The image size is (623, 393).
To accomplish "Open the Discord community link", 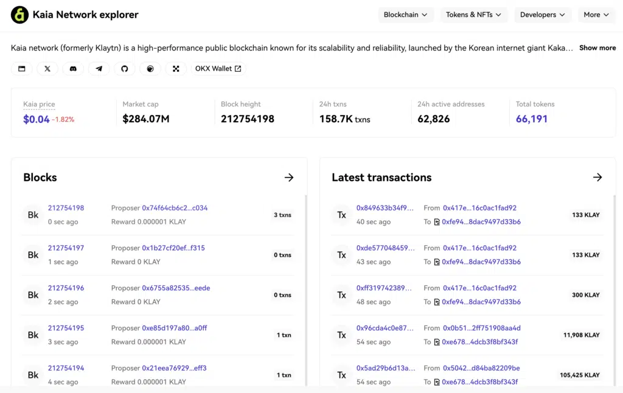I will pos(73,69).
